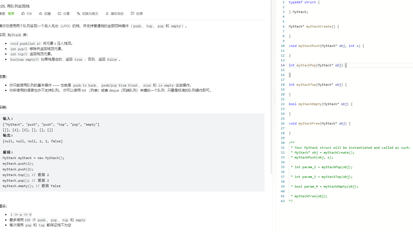Click the 'myStack.empty(); // 返回 False' line
This screenshot has width=413, height=232.
pos(32,186)
